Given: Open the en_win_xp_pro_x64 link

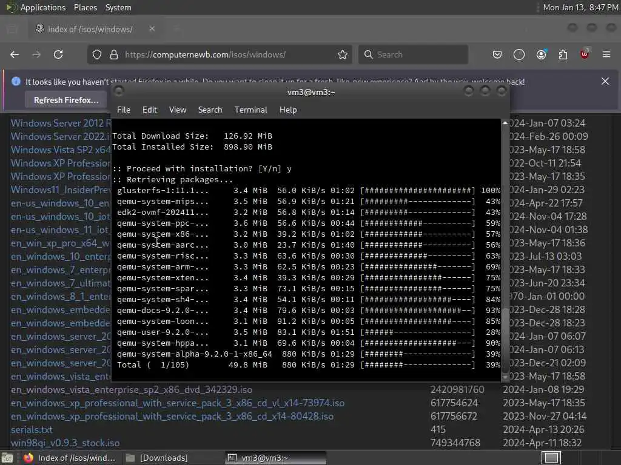Looking at the screenshot, I should coord(61,243).
